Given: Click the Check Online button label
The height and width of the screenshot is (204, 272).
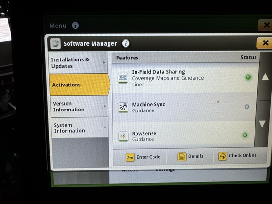Looking at the screenshot, I should pos(243,155).
